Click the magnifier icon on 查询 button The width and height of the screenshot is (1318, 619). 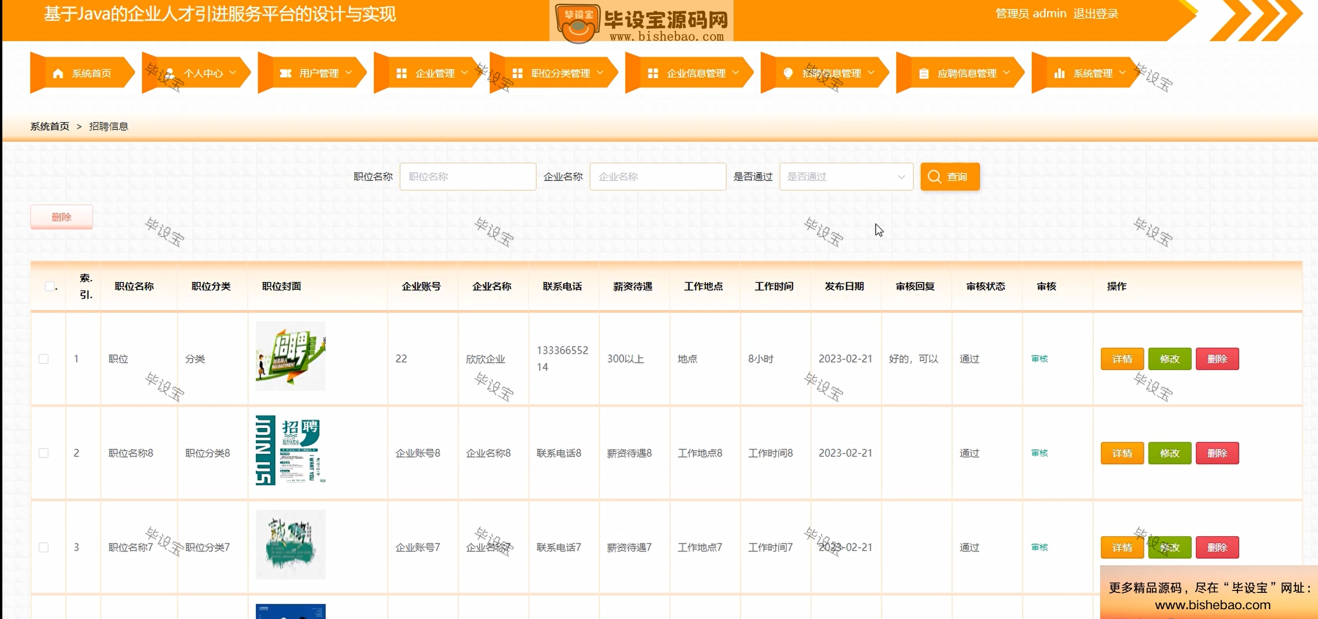click(934, 177)
